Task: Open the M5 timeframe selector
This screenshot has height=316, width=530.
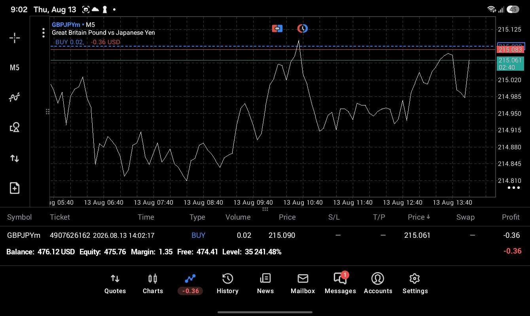Action: (x=15, y=68)
